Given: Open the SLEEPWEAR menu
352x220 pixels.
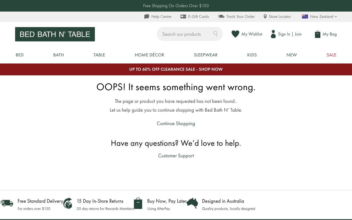Looking at the screenshot, I should [x=206, y=55].
